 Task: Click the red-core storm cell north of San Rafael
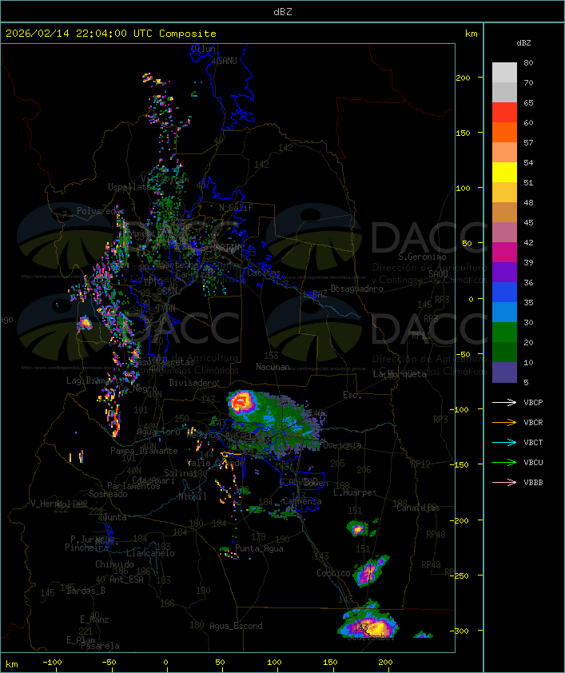pyautogui.click(x=241, y=403)
